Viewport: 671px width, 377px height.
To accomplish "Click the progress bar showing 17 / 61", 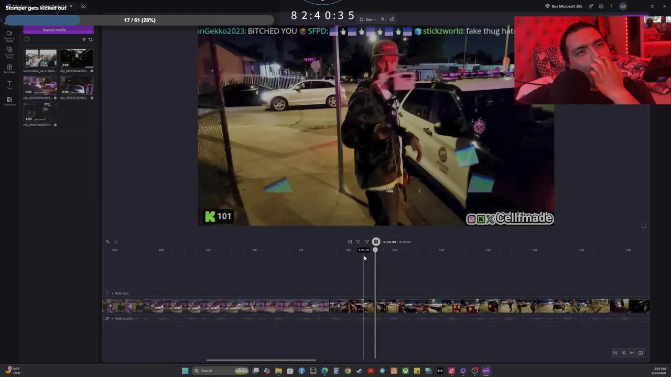I will coord(140,20).
